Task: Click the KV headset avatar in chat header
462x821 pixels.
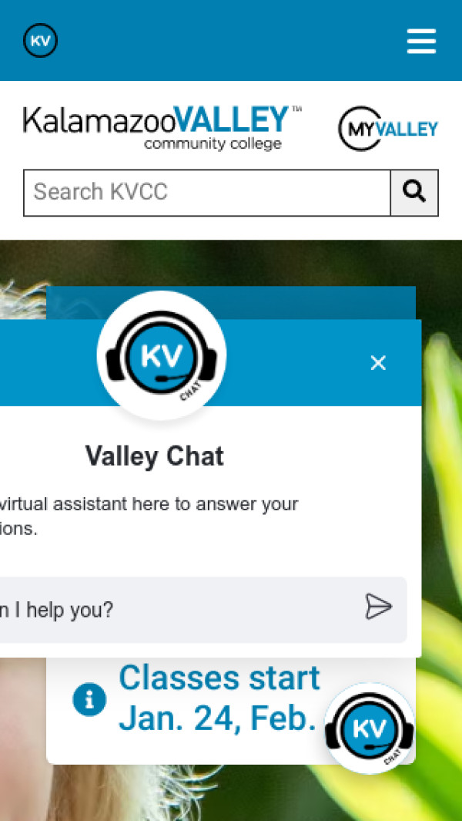Action: click(162, 355)
